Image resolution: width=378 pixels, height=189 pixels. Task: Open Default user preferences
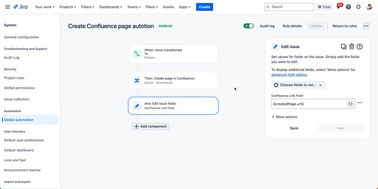click(24, 140)
